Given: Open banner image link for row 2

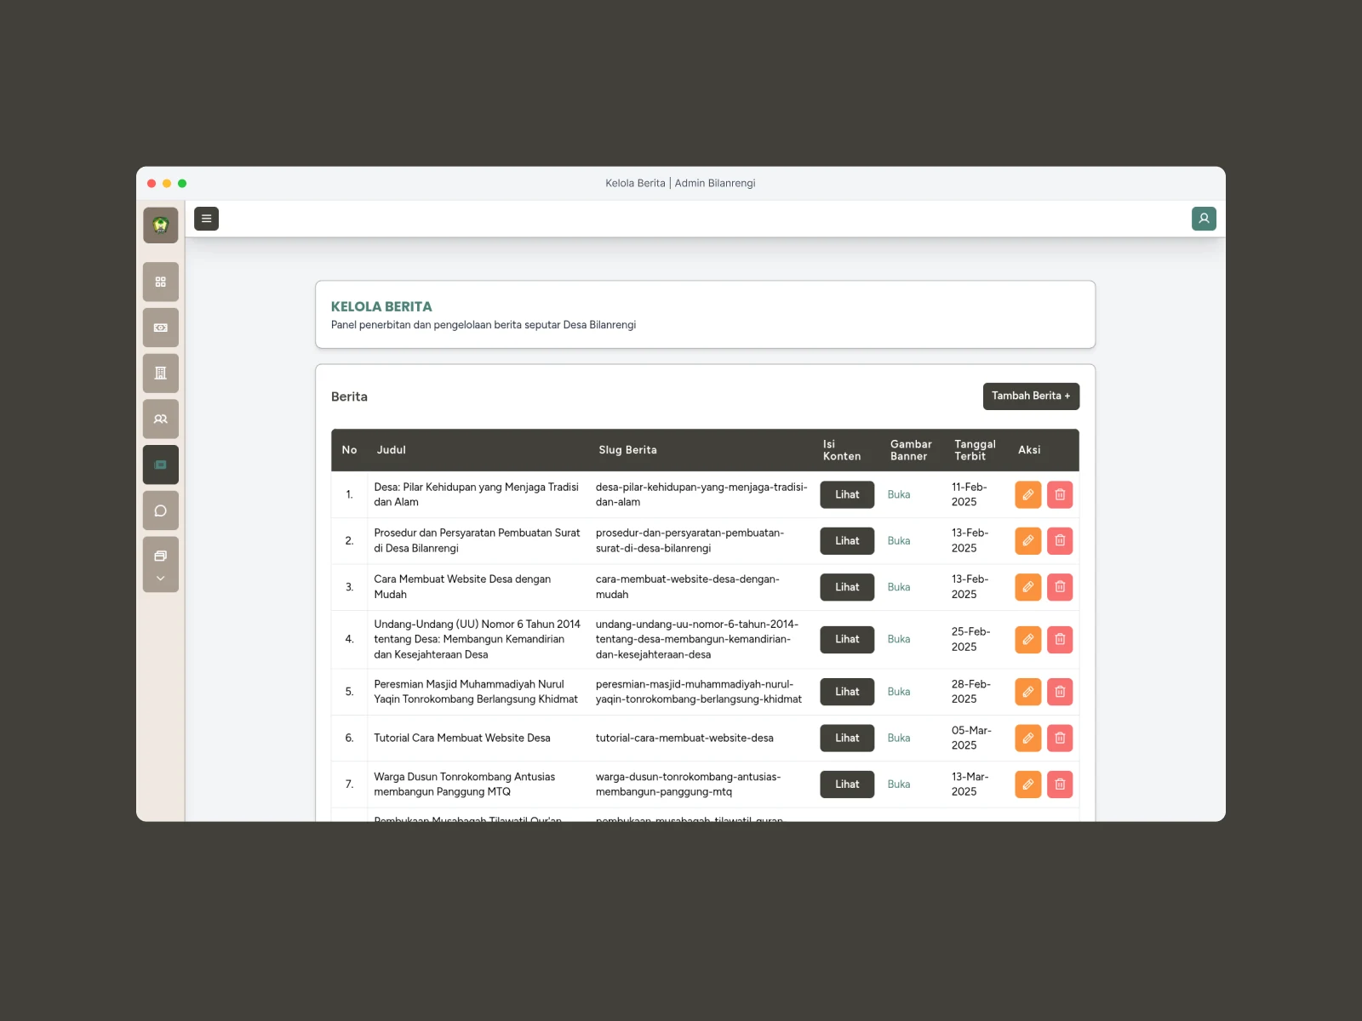Looking at the screenshot, I should pos(899,541).
